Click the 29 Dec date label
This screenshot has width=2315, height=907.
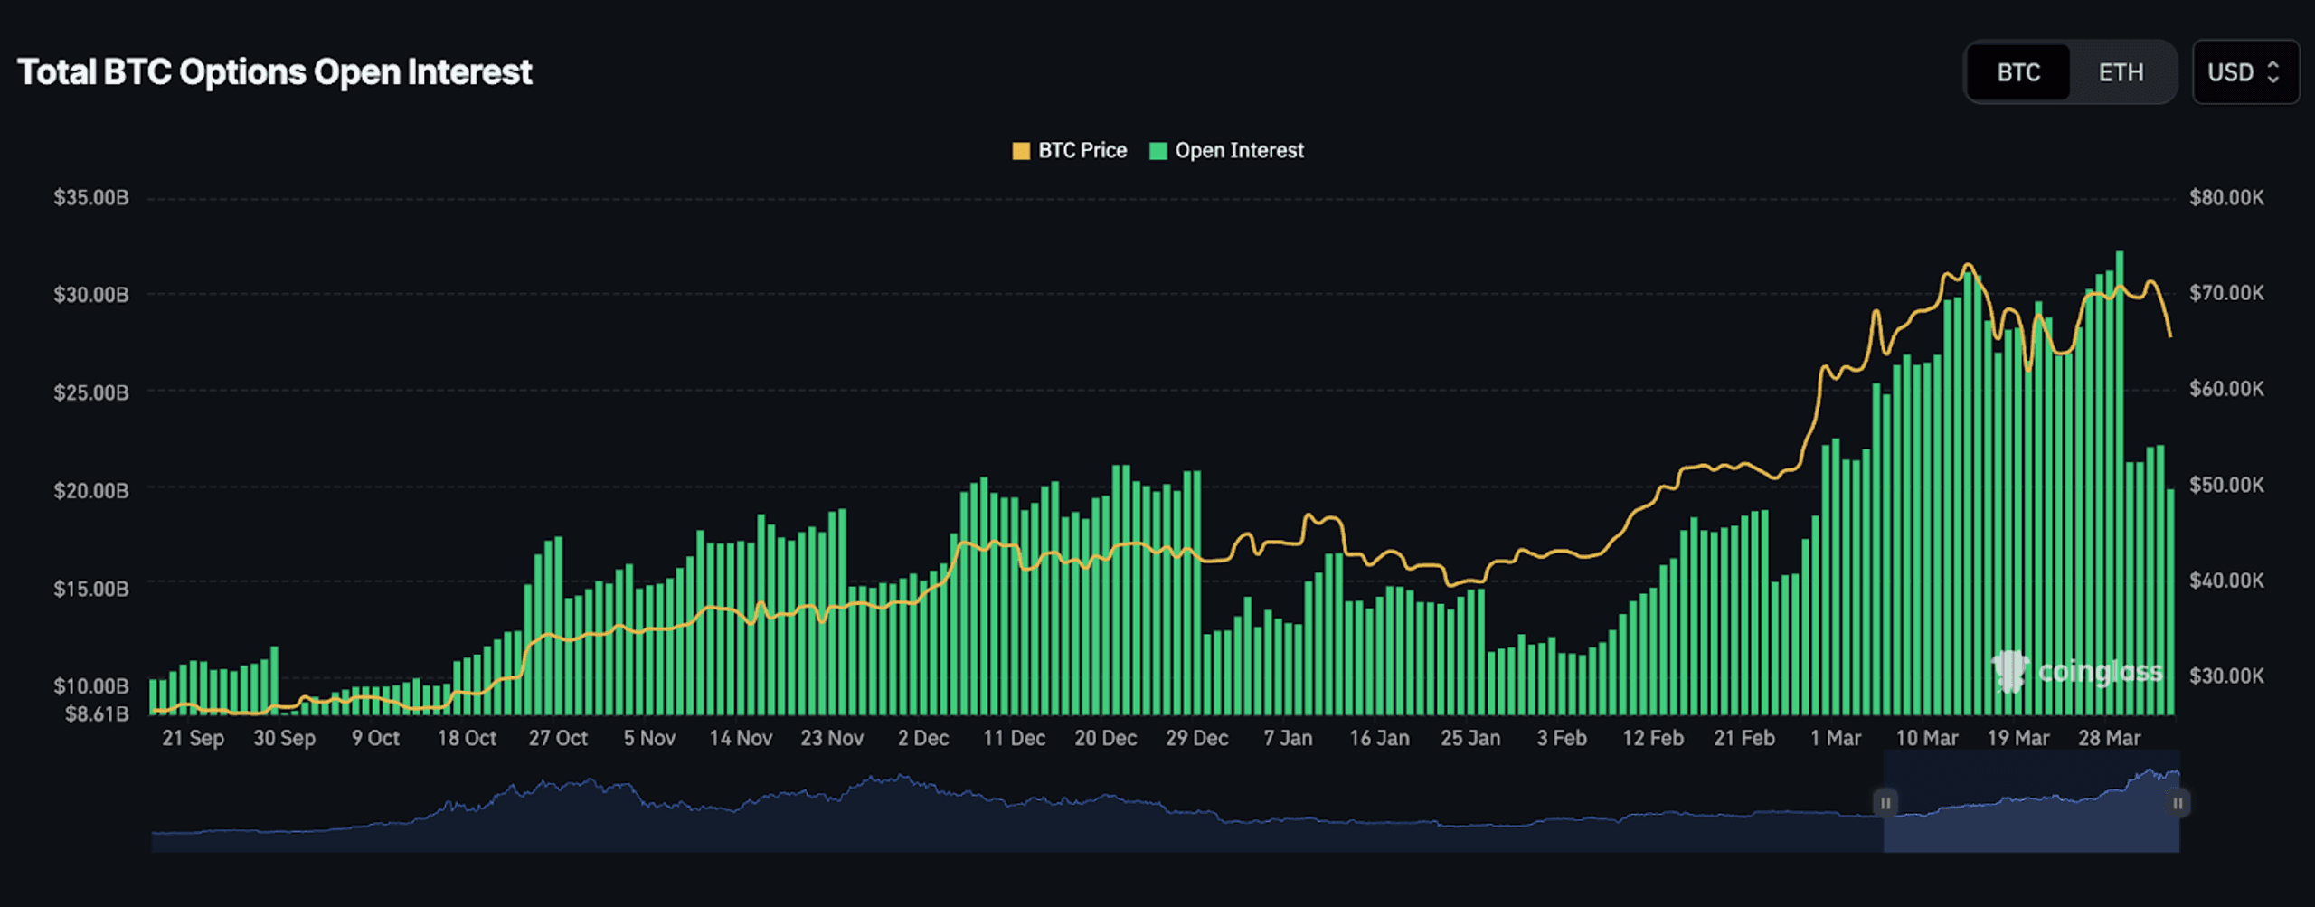point(1196,738)
